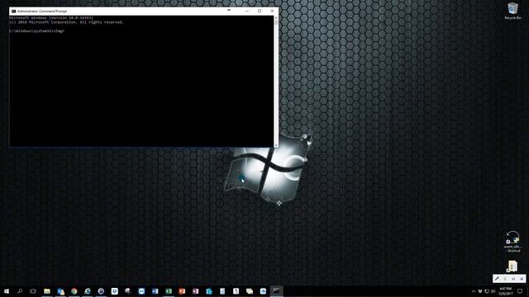Launch Microsoft Word from the taskbar
Image resolution: width=529 pixels, height=297 pixels.
[x=155, y=291]
